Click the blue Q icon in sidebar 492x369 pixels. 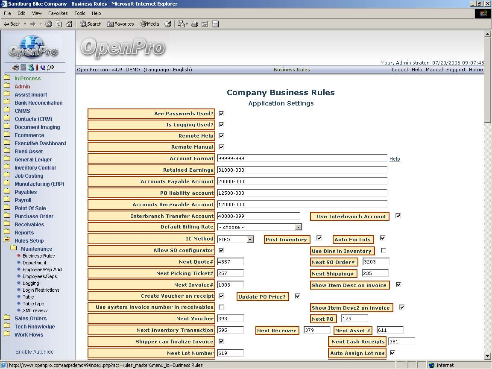pos(43,67)
